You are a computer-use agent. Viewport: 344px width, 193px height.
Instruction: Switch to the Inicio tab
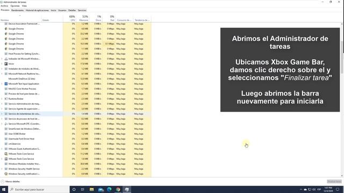click(53, 10)
